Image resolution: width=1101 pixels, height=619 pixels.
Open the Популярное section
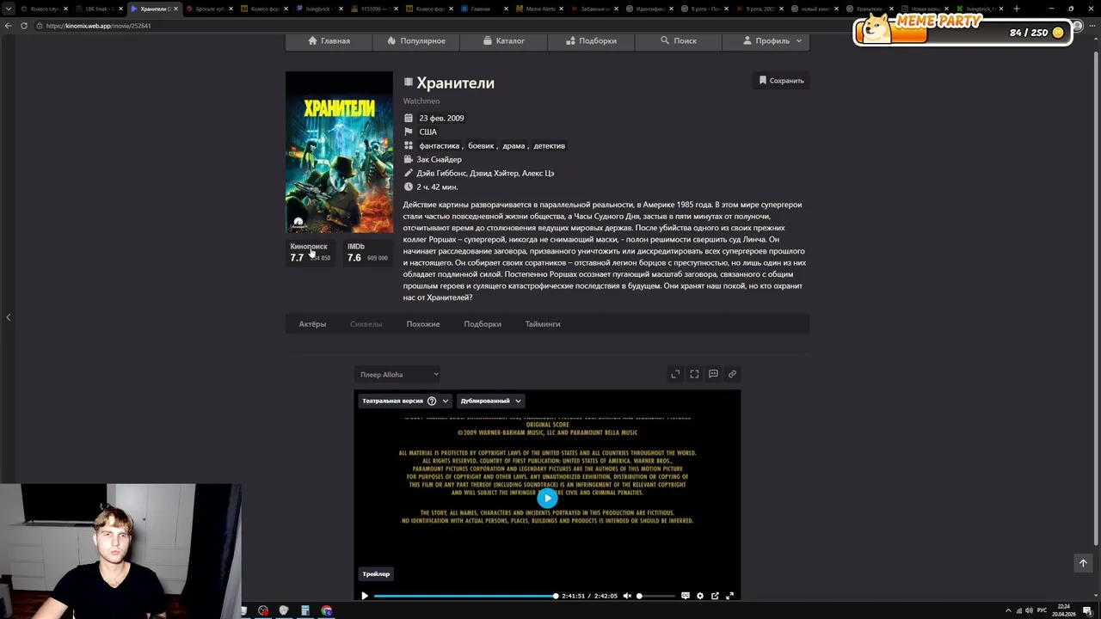click(x=416, y=40)
